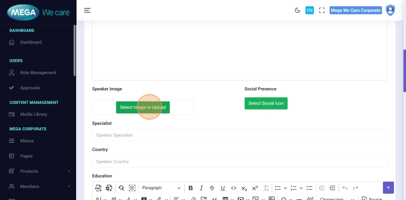Open the user profile avatar
406x200 pixels.
pos(390,10)
